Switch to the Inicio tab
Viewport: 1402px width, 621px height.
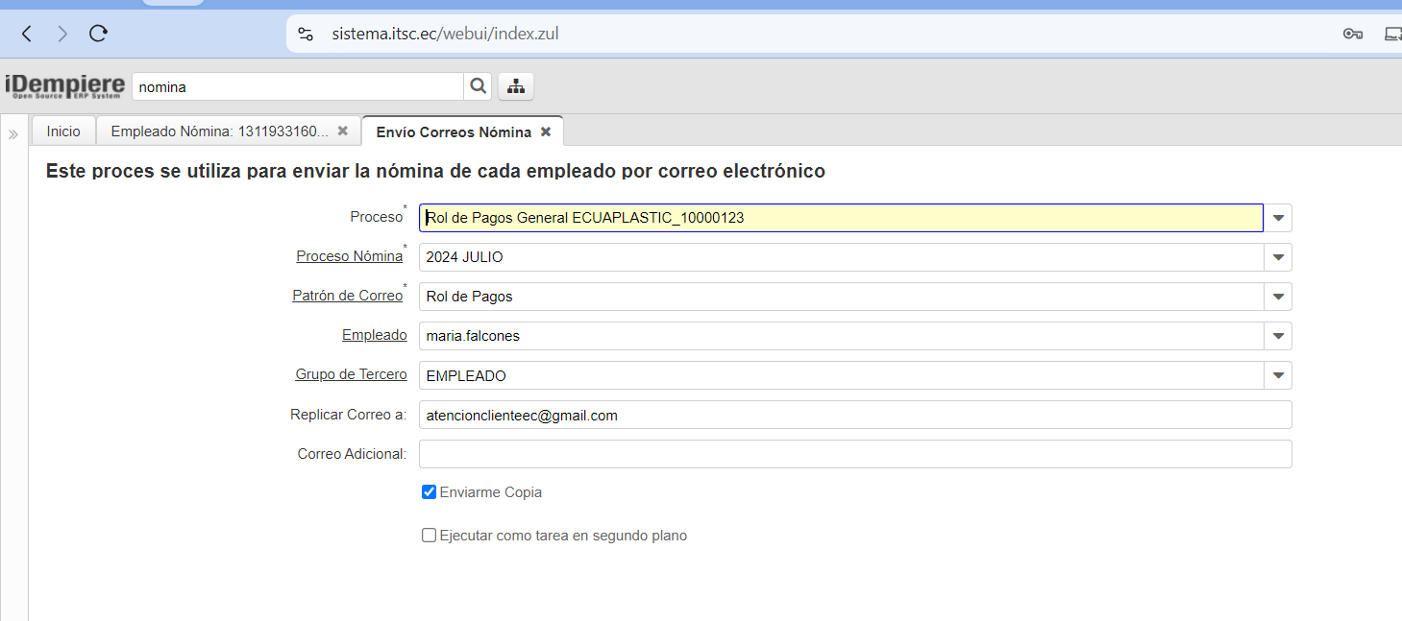[x=63, y=131]
